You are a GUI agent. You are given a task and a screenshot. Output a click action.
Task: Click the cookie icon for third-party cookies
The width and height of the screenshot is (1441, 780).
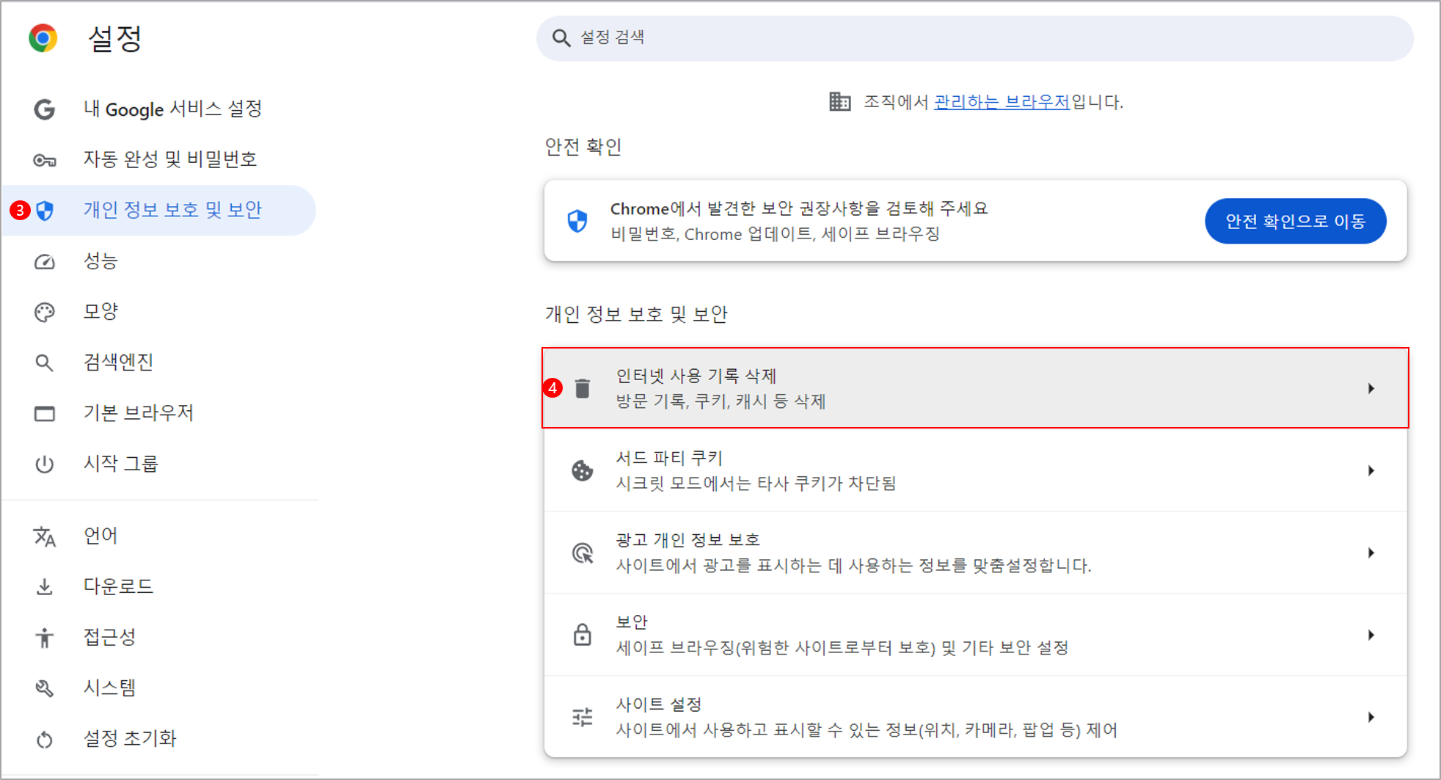click(x=583, y=470)
